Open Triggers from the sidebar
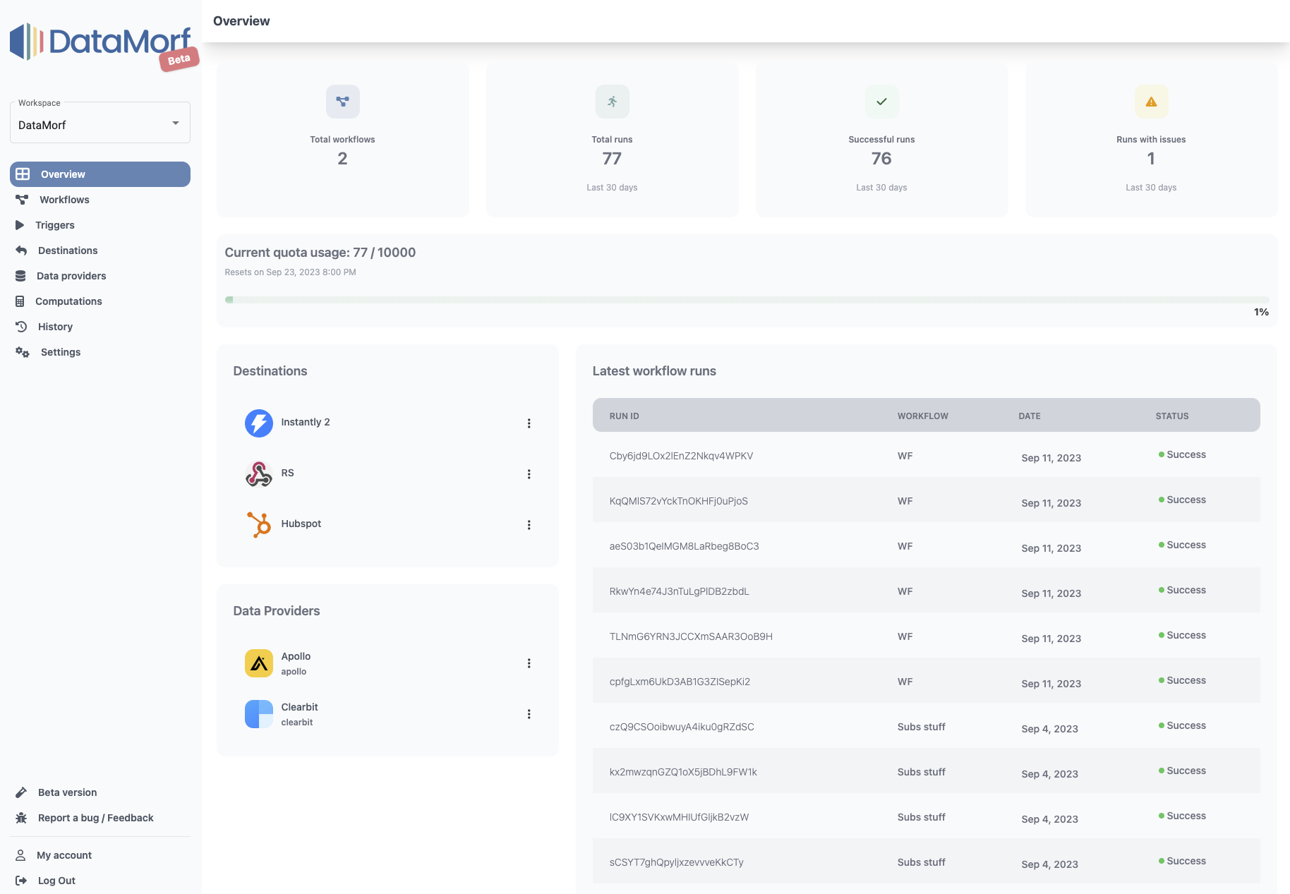The height and width of the screenshot is (894, 1290). click(x=100, y=225)
